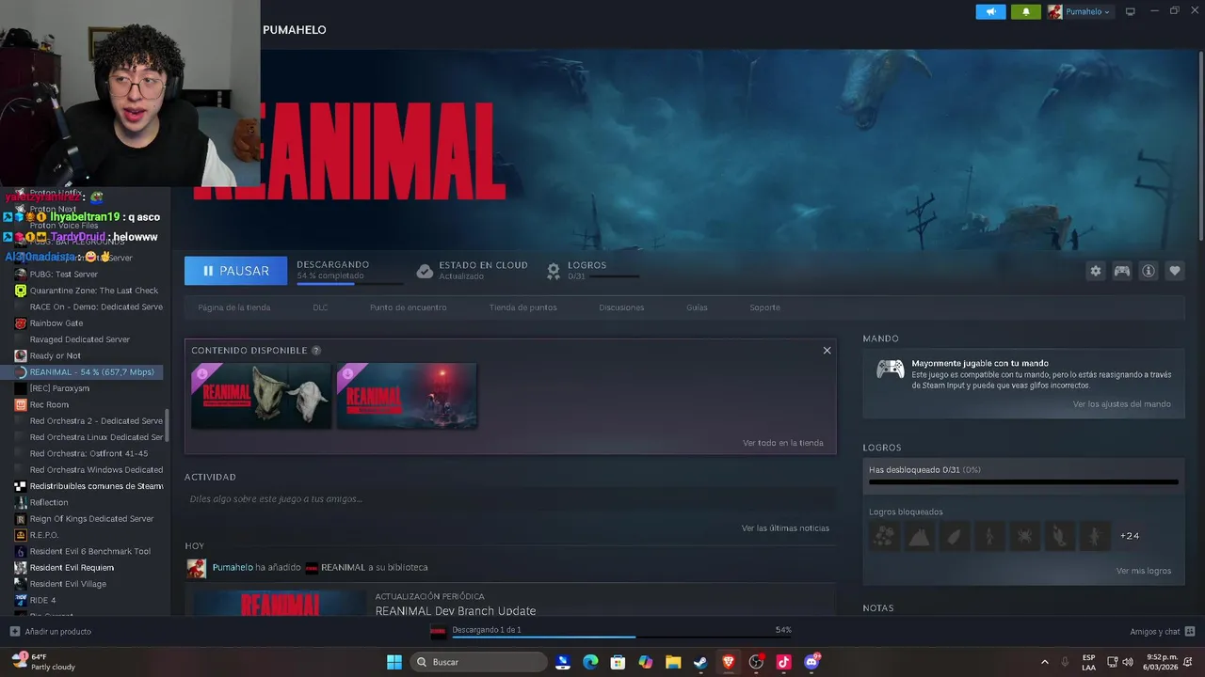This screenshot has height=677, width=1205.
Task: Open the first REANIMAL DLC thumbnail with masks
Action: (x=261, y=396)
